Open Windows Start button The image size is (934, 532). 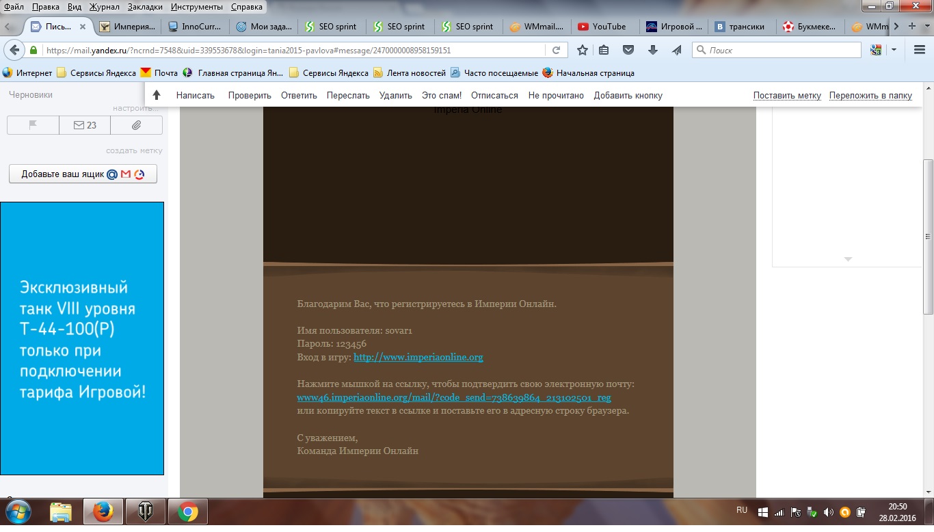pos(18,512)
